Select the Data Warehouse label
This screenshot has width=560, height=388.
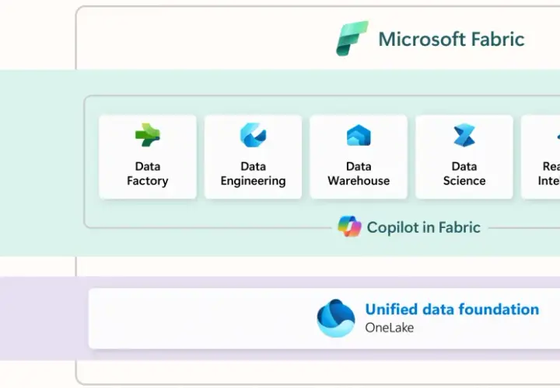pos(359,174)
